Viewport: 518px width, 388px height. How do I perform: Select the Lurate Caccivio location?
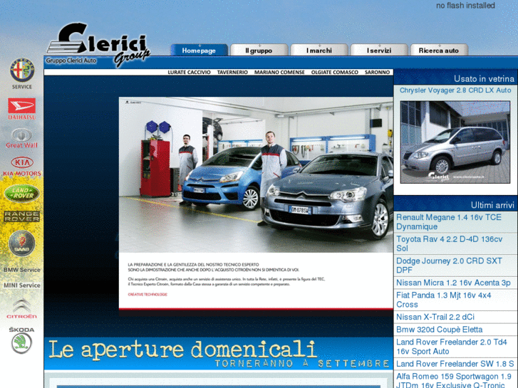click(x=189, y=73)
